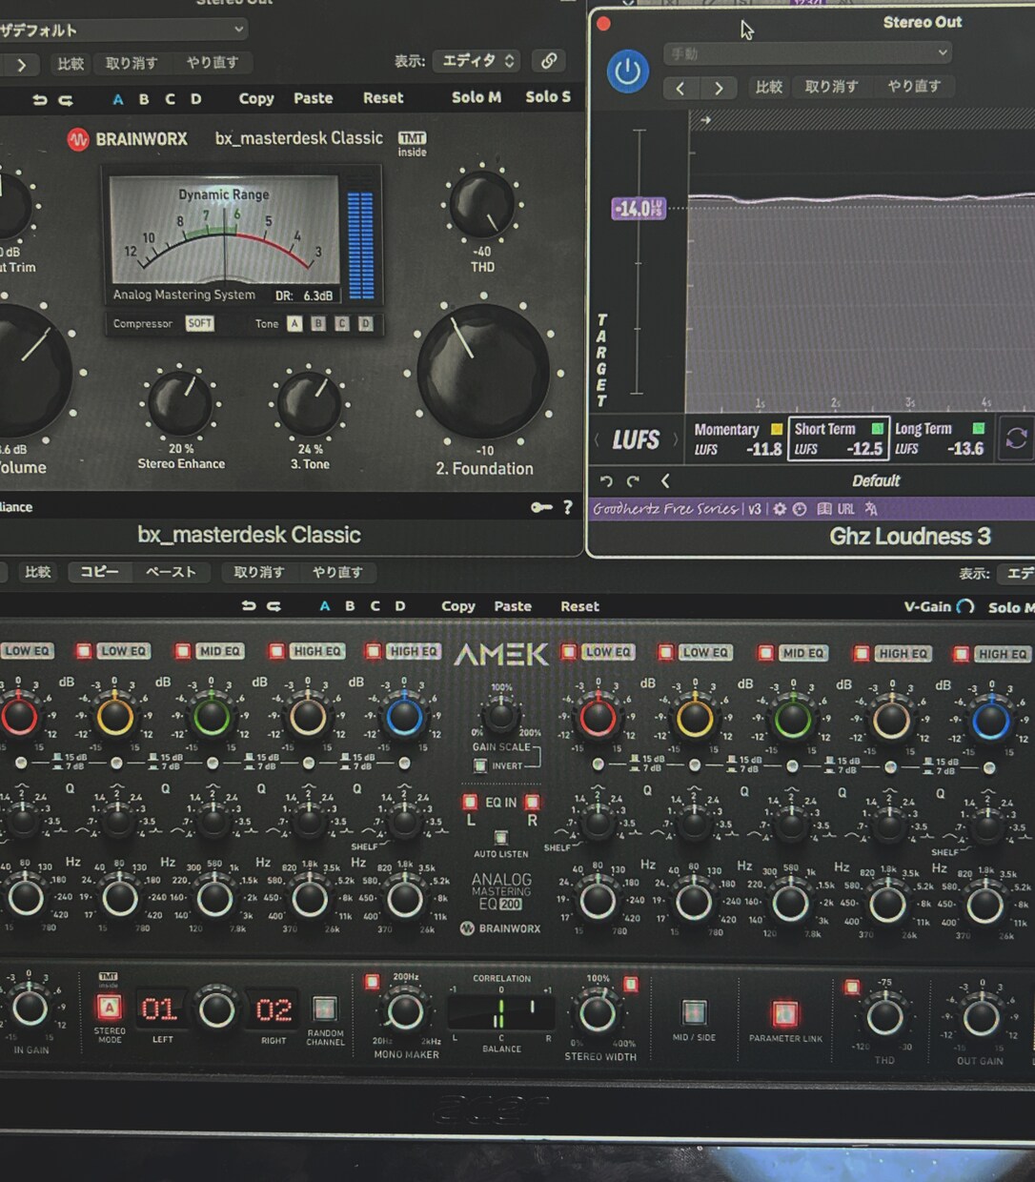Toggle right channel LOW EQ above red knob
Viewport: 1035px width, 1182px height.
(x=569, y=652)
